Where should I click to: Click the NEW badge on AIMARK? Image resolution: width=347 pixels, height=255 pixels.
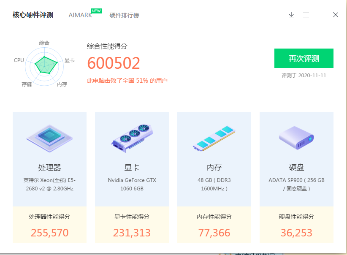point(96,11)
